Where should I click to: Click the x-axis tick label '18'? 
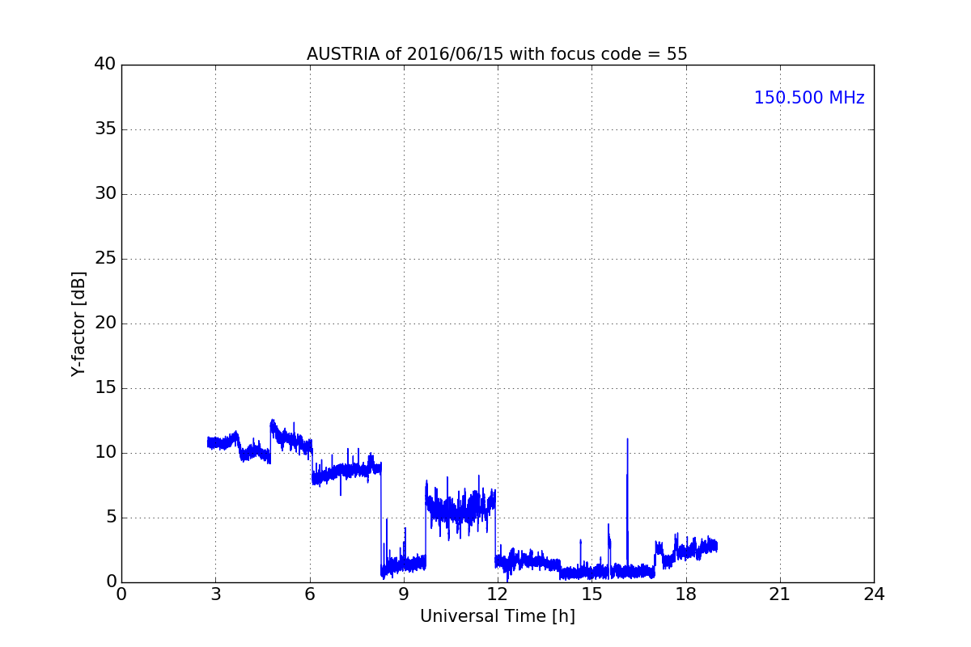coord(686,594)
